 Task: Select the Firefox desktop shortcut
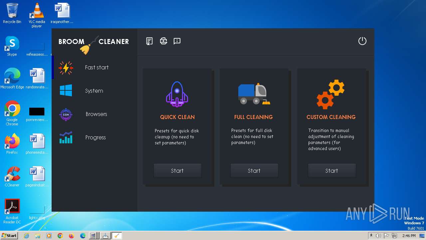[x=12, y=144]
